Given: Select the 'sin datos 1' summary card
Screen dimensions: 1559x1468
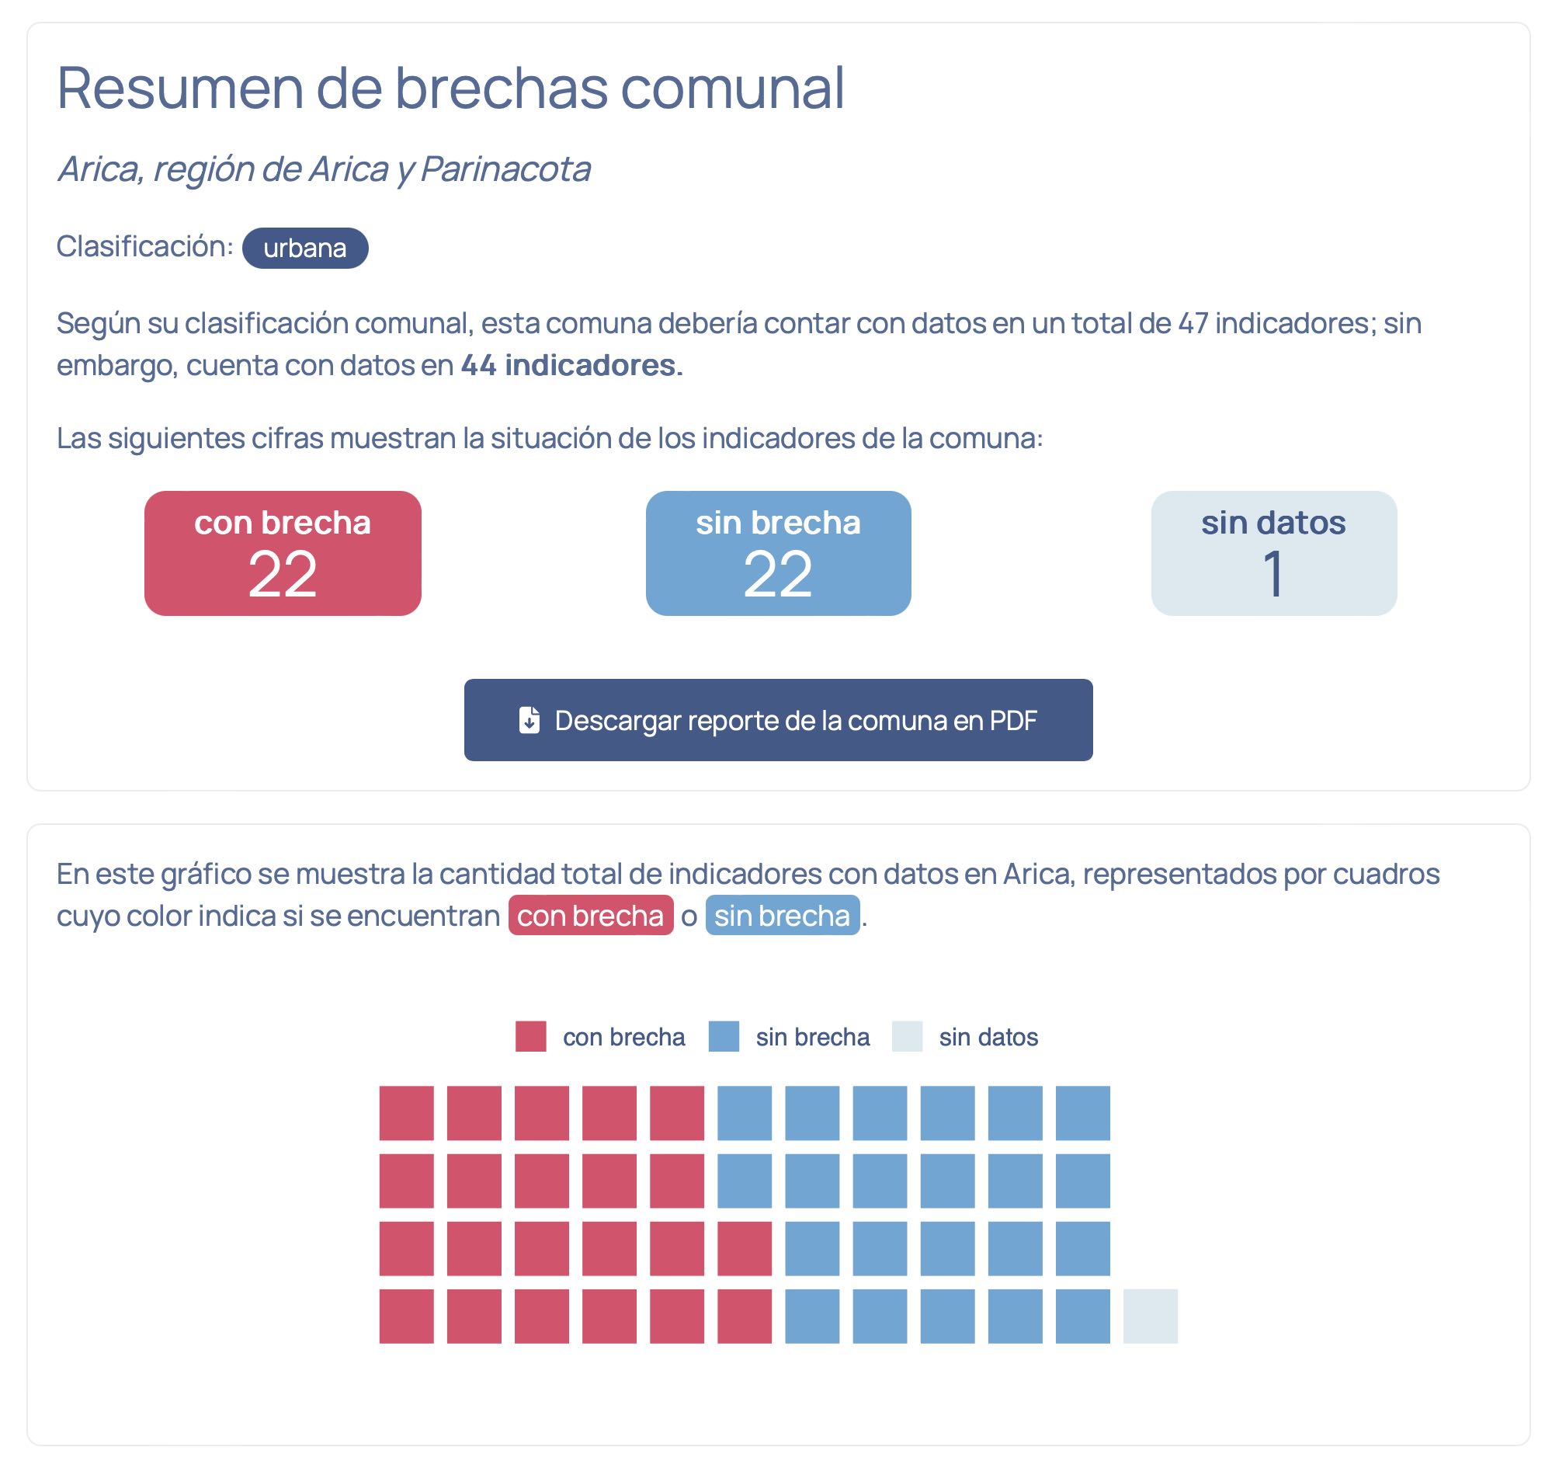Looking at the screenshot, I should pos(1273,553).
